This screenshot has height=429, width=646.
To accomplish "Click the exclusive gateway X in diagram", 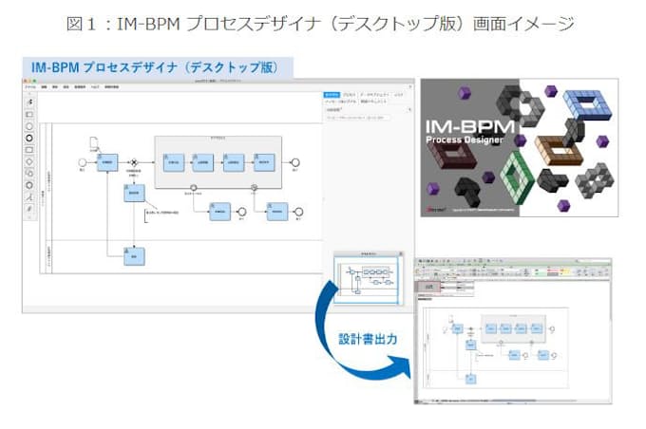I will point(136,161).
